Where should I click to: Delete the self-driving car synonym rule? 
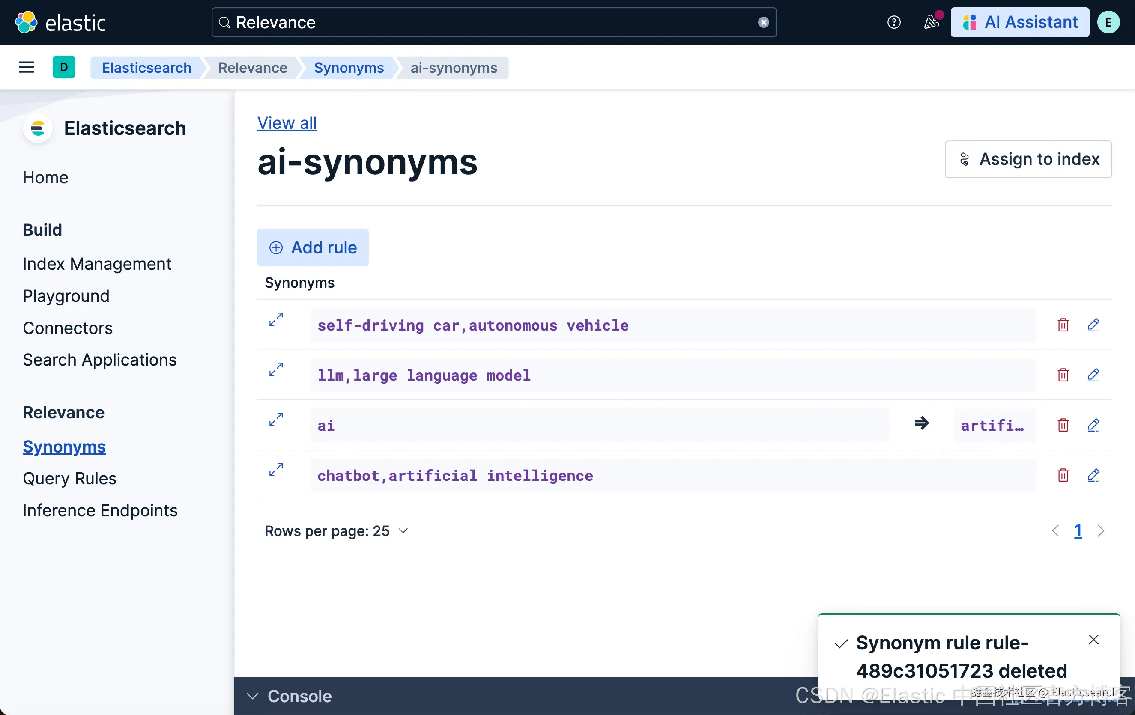pos(1063,325)
